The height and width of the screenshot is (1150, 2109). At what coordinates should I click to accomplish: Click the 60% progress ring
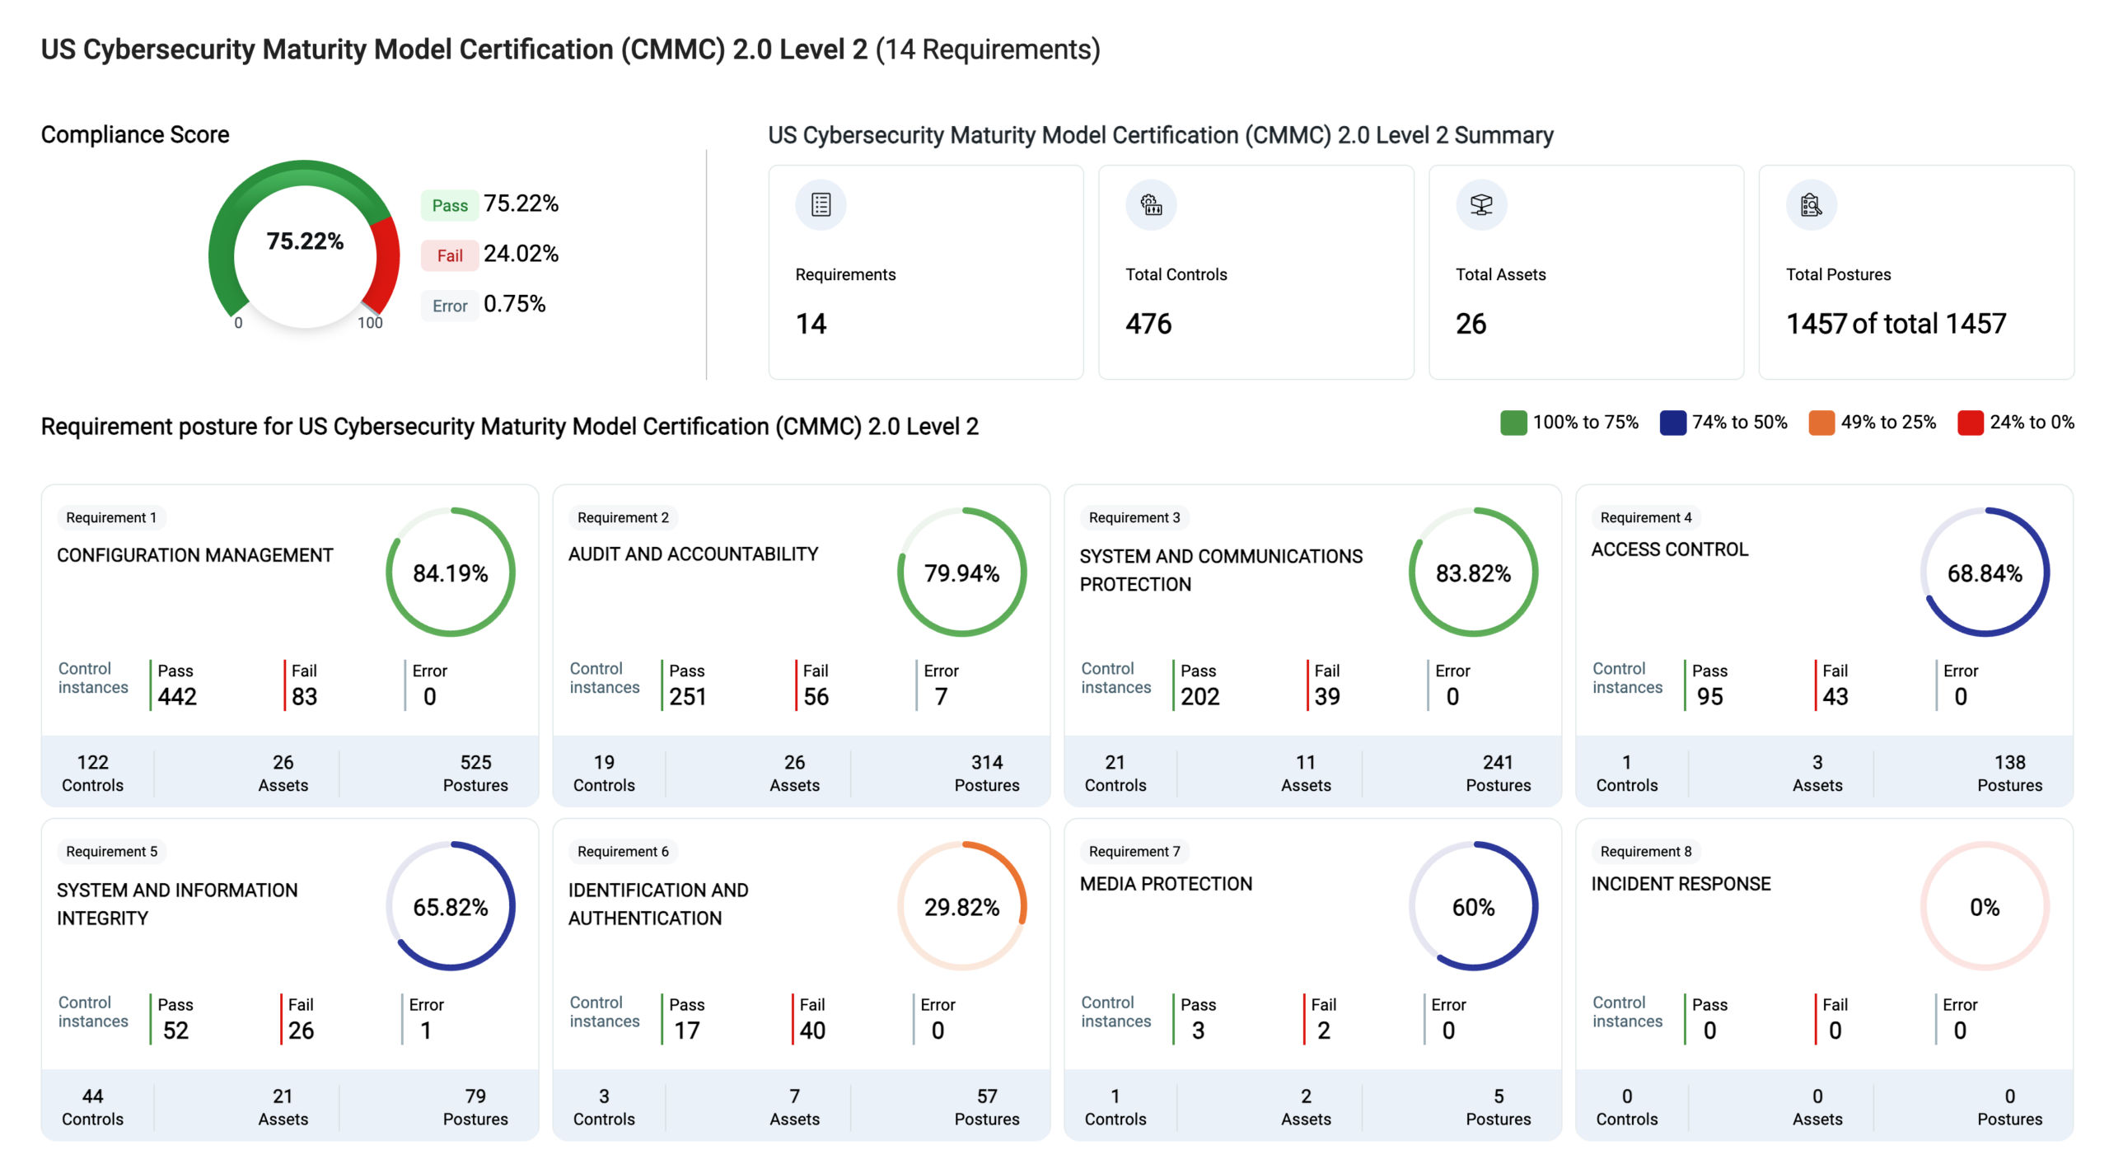tap(1474, 905)
